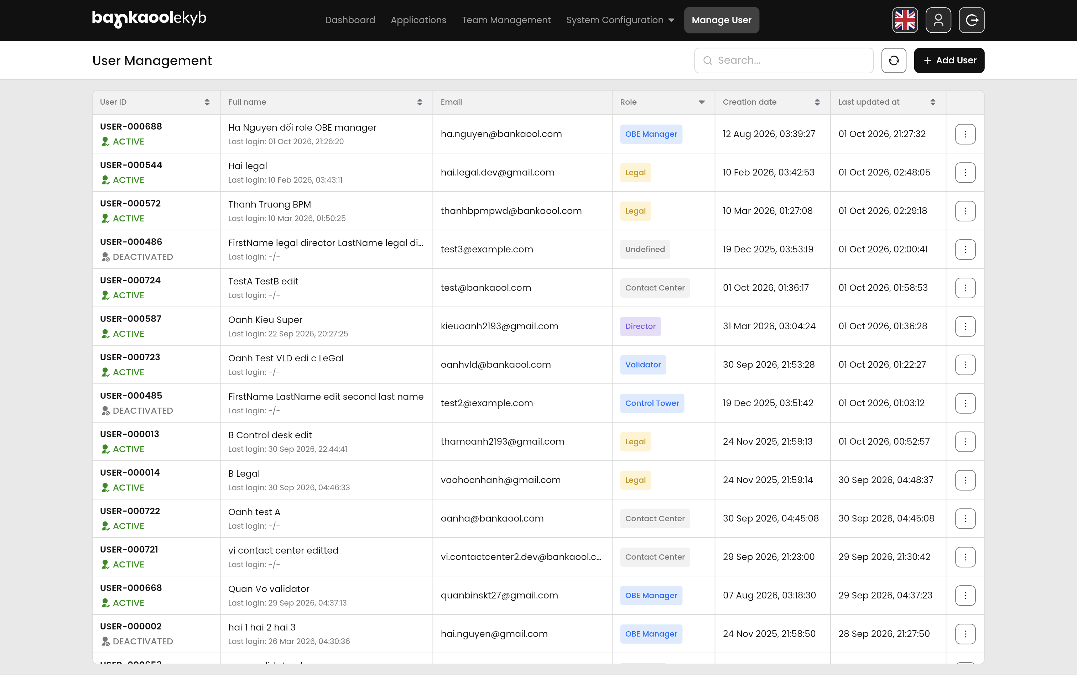
Task: Open actions menu for Thanh Truong BPM
Action: 965,211
